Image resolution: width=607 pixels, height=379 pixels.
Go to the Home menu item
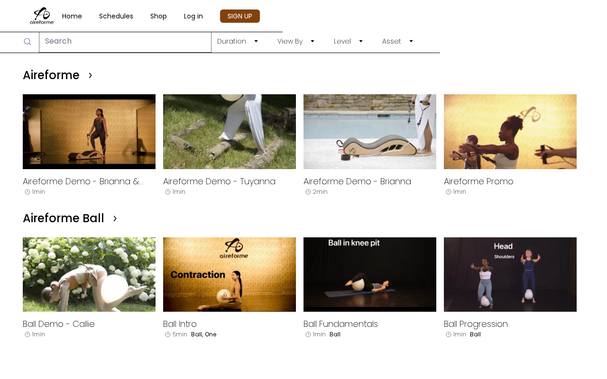click(x=72, y=16)
